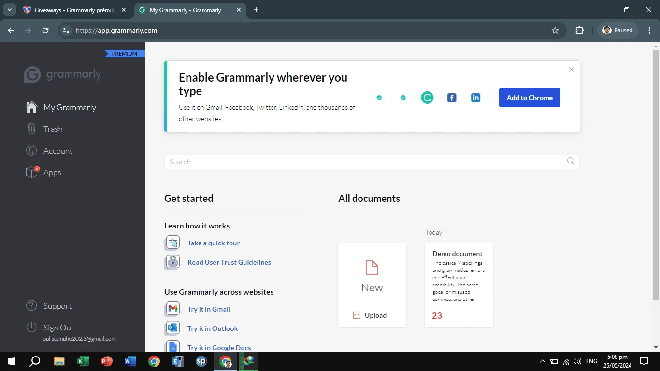The height and width of the screenshot is (371, 660).
Task: Click the Grammarly logo in the sidebar
Action: point(63,74)
